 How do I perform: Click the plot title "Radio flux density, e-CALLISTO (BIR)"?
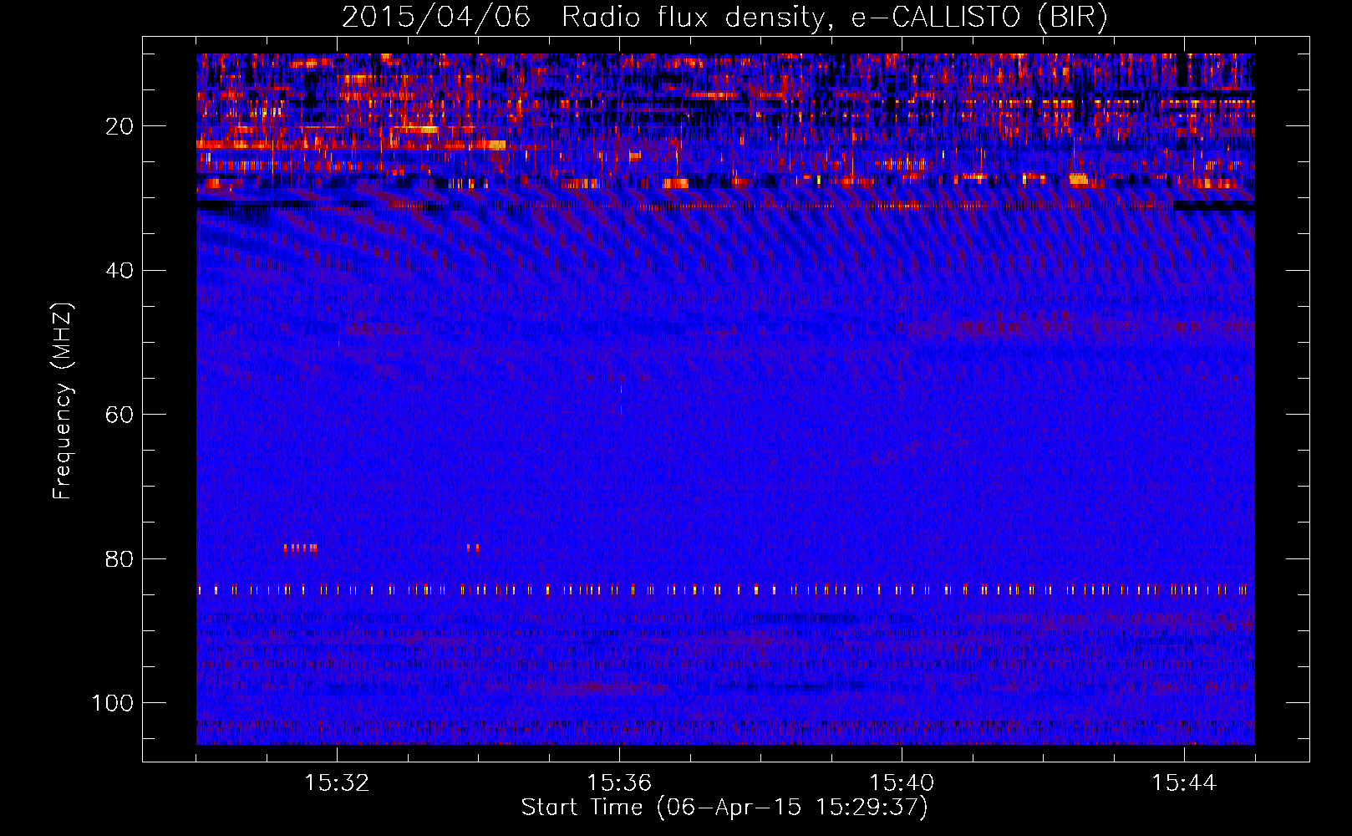(834, 18)
